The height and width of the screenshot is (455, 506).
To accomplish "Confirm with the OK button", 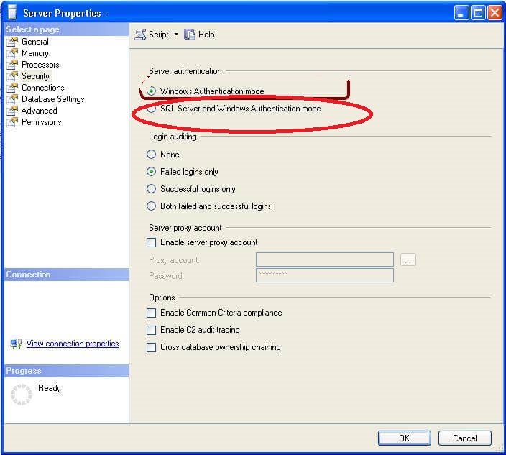I will [405, 438].
